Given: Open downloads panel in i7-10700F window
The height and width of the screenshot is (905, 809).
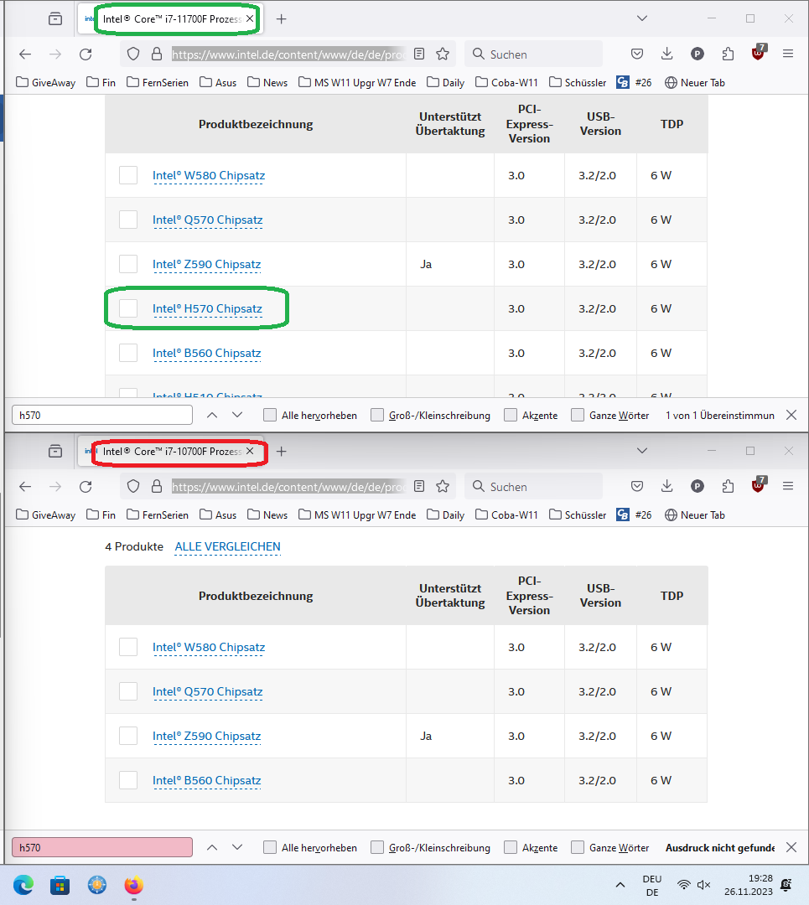Looking at the screenshot, I should pos(667,487).
